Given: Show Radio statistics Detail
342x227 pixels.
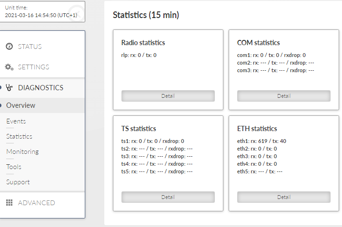Looking at the screenshot, I should coord(168,96).
